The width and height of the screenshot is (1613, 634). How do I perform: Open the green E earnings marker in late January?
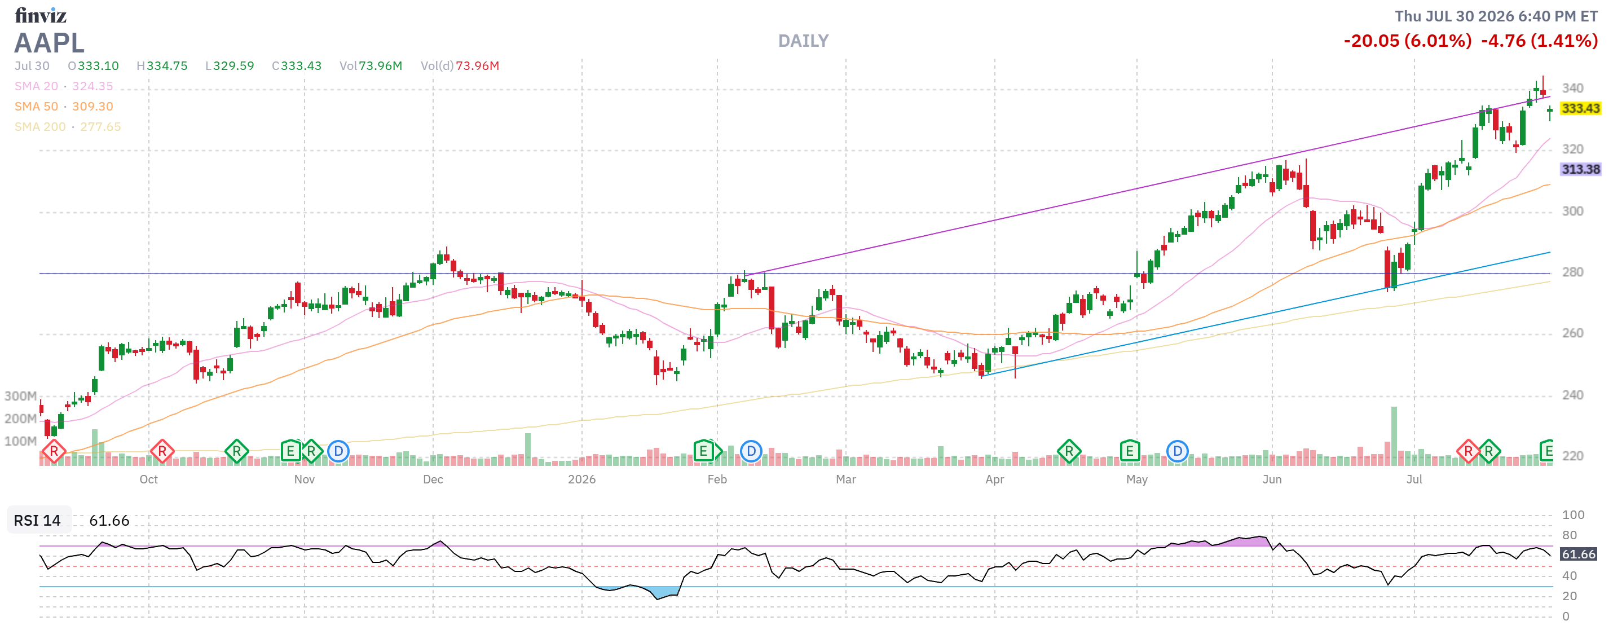704,451
